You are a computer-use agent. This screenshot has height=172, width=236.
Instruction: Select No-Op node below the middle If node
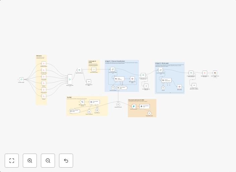pos(146,86)
